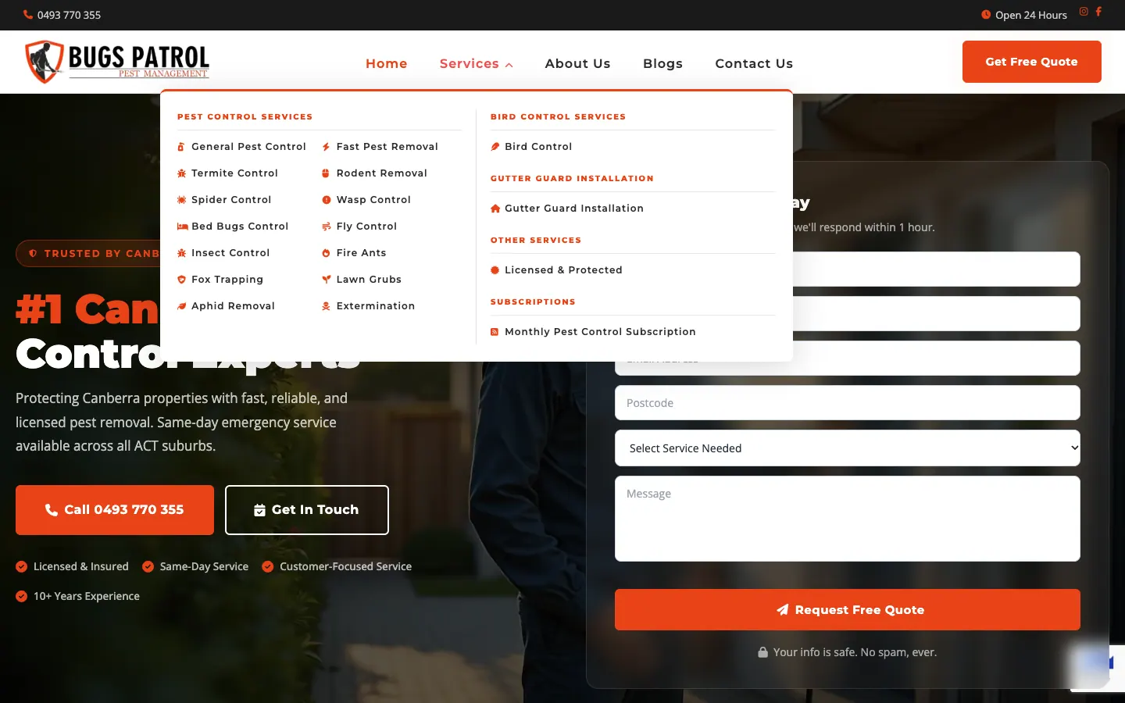Click the 'Same-Day Service' text
Image resolution: width=1125 pixels, height=703 pixels.
point(204,567)
